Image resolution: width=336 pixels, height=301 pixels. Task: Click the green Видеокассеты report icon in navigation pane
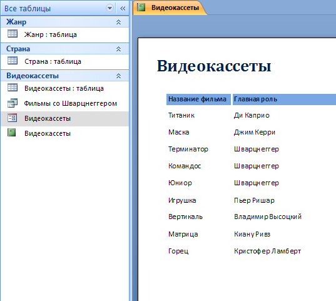click(11, 133)
